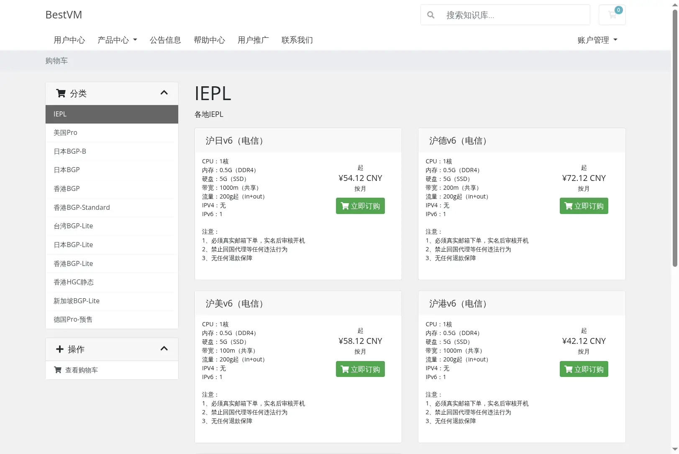The image size is (679, 454).
Task: Click the cart icon next to 查看购物车
Action: (58, 370)
